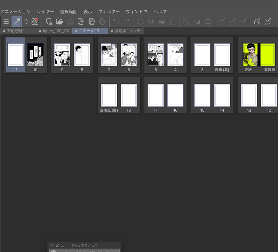The height and width of the screenshot is (252, 278).
Task: Click the Invert Selection icon
Action: coord(197,22)
